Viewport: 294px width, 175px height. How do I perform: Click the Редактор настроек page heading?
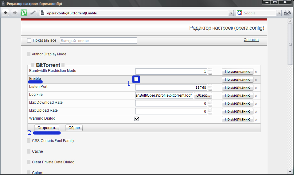[226, 28]
